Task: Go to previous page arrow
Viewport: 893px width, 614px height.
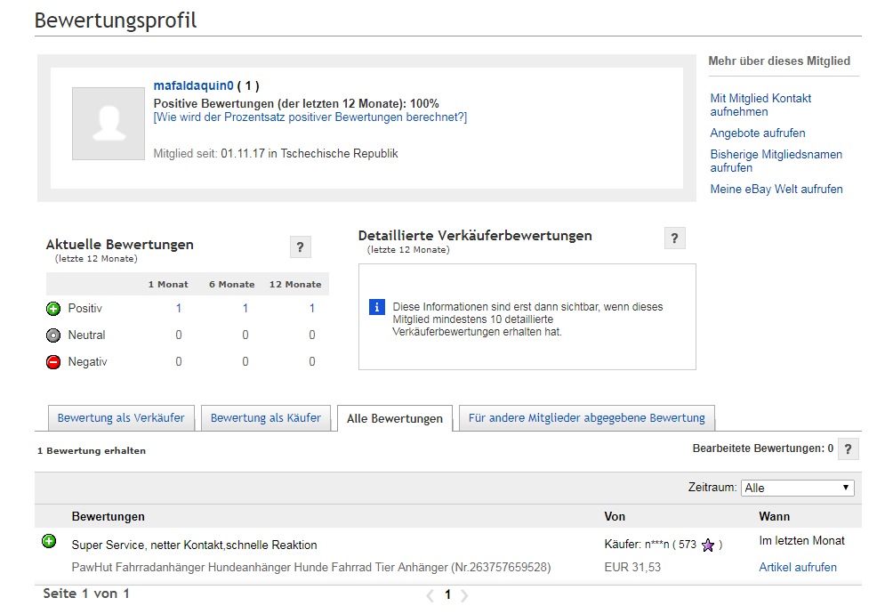Action: tap(430, 596)
